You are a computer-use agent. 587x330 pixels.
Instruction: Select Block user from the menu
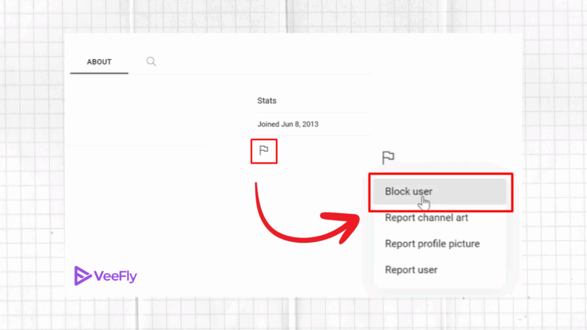(408, 191)
